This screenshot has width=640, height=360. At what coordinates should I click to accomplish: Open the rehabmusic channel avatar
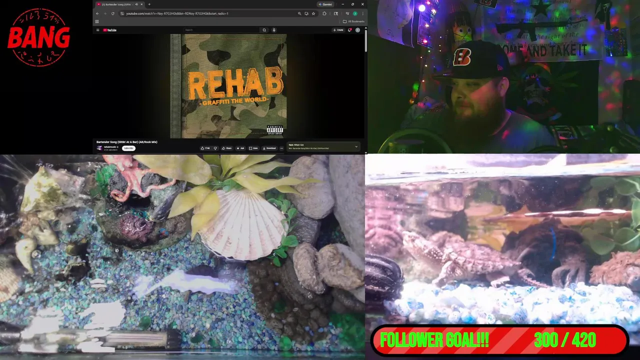[x=99, y=148]
